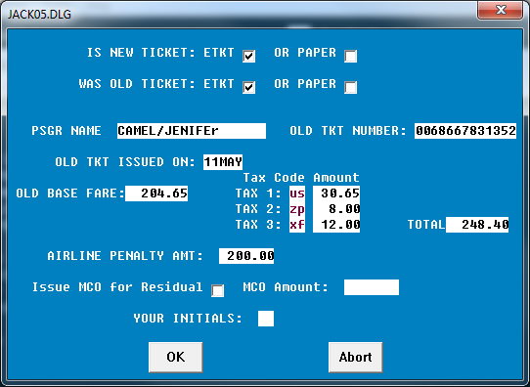Image resolution: width=530 pixels, height=387 pixels.
Task: Click the YOUR INITIALS input box
Action: 266,319
